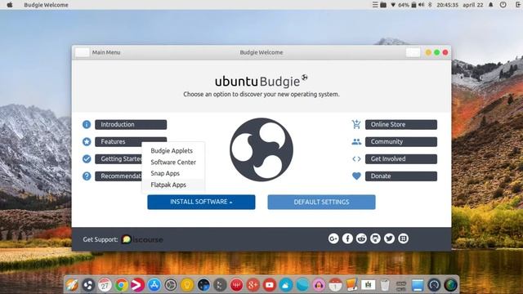Open the Budgie Welcome icon in dock
The height and width of the screenshot is (294, 523).
[88, 285]
